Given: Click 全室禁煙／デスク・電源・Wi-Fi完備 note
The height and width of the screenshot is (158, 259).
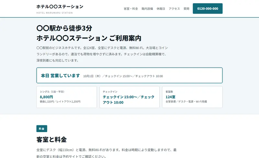Looking at the screenshot, I should click(x=186, y=101).
